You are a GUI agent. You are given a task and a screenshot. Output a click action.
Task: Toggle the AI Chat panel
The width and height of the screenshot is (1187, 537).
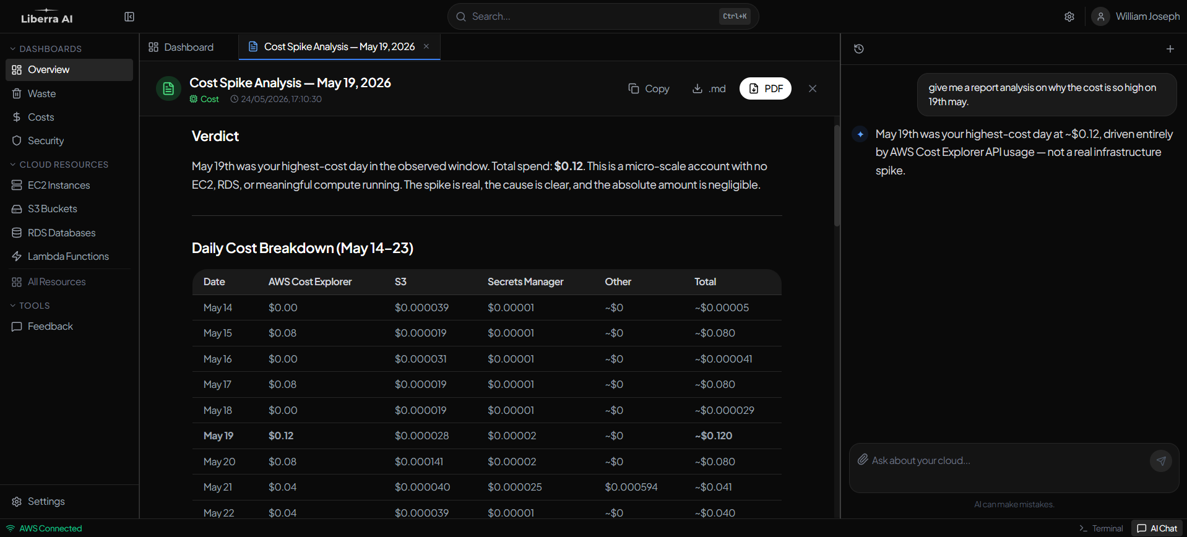tap(1157, 528)
